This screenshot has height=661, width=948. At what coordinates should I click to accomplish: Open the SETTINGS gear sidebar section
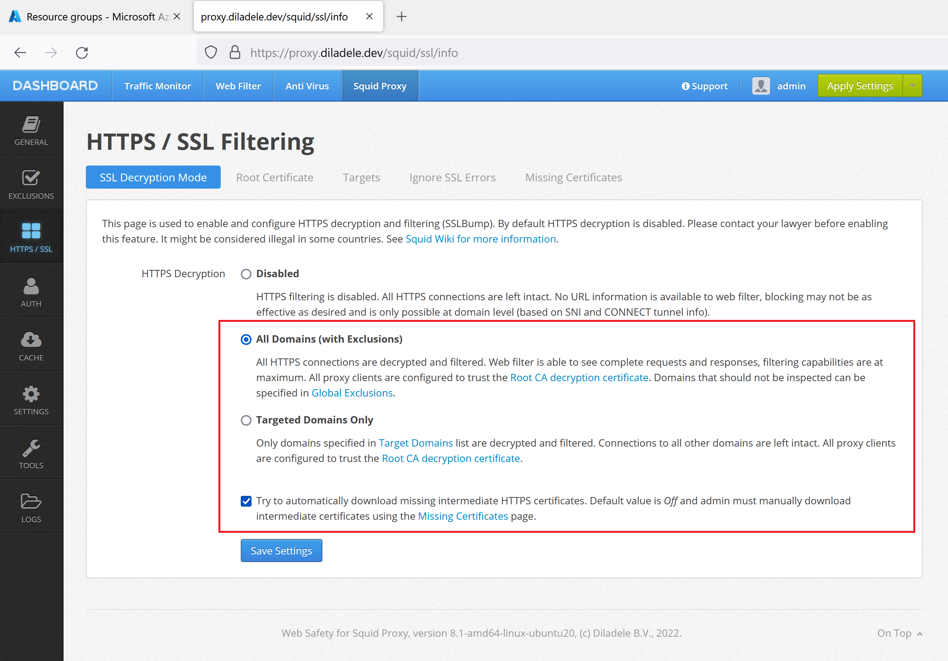pos(31,399)
